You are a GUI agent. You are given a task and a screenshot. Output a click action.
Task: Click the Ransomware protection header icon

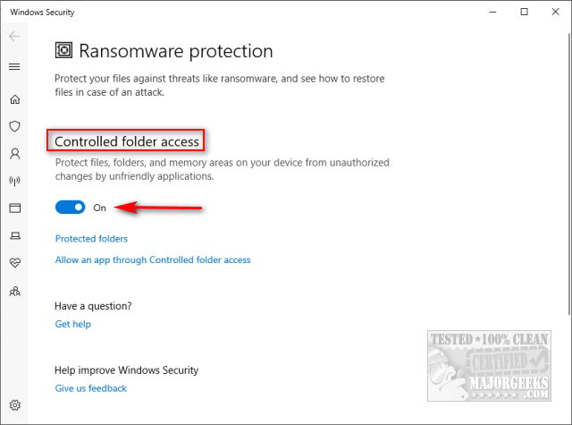click(63, 50)
